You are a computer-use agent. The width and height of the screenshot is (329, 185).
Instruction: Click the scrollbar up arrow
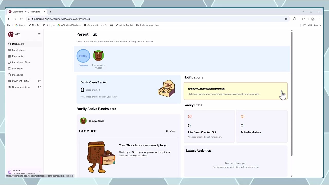pyautogui.click(x=291, y=31)
